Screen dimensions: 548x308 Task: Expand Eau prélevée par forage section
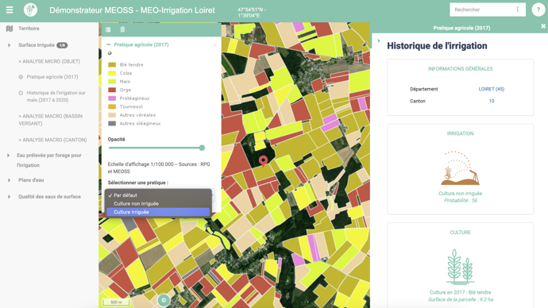[9, 156]
